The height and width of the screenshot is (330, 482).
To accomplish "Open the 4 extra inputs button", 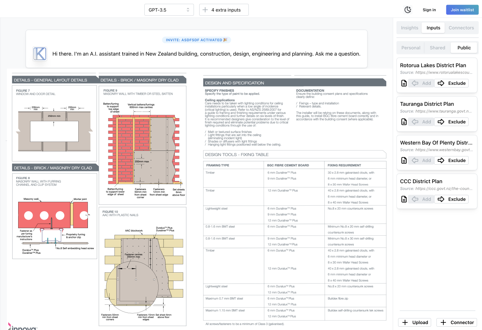I will [x=224, y=10].
